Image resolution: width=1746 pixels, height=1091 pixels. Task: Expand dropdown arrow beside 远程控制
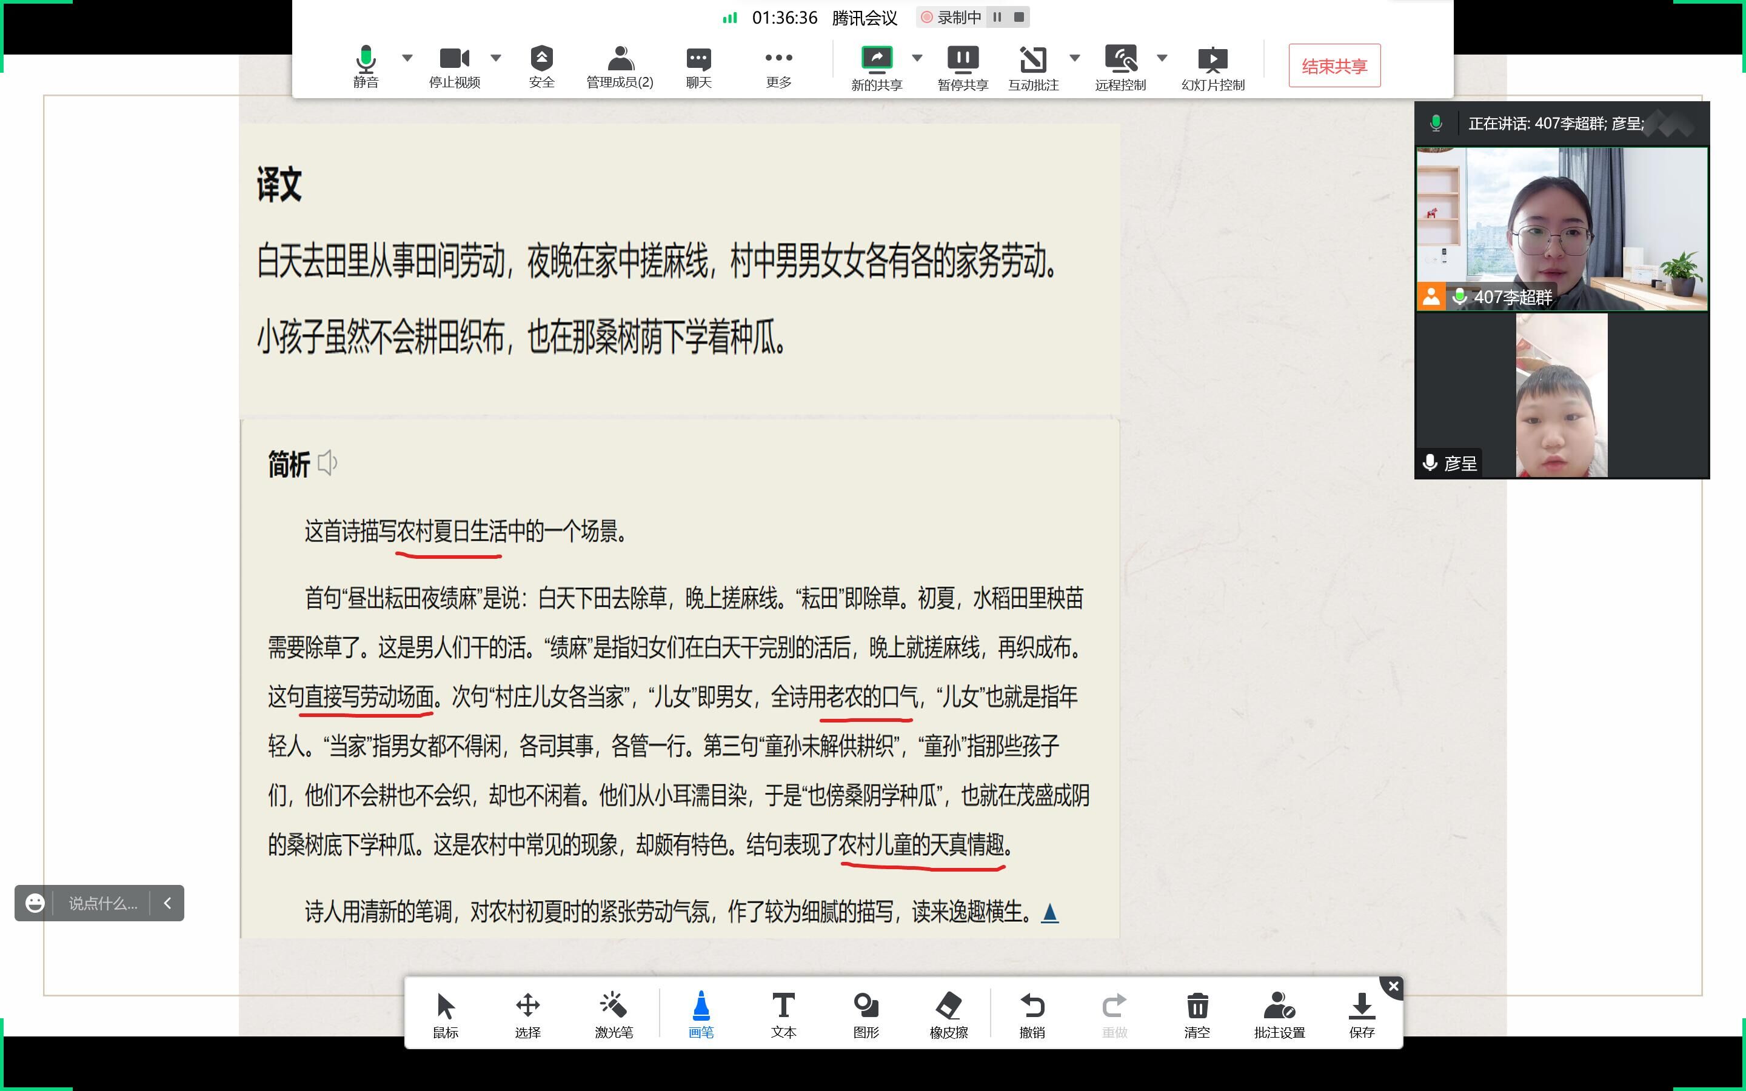point(1162,58)
